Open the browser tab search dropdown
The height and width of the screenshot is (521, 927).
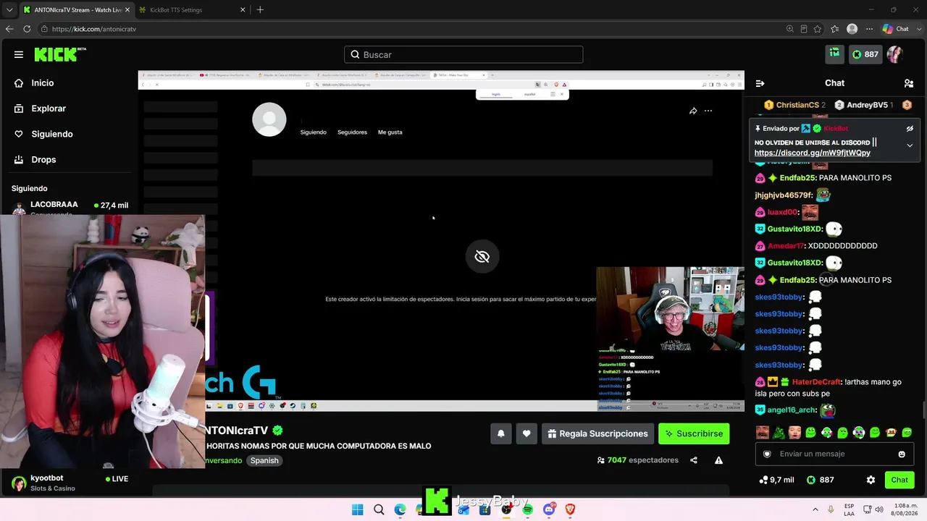point(9,9)
